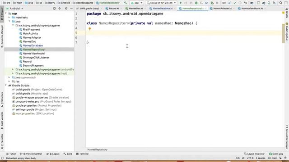Collapse the app module tree node
The width and height of the screenshot is (289, 162).
point(6,13)
